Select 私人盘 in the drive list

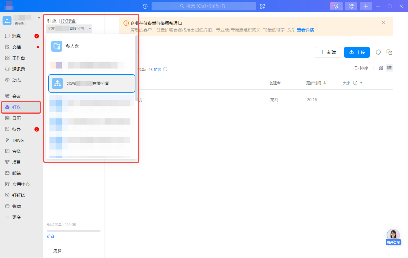pyautogui.click(x=92, y=46)
